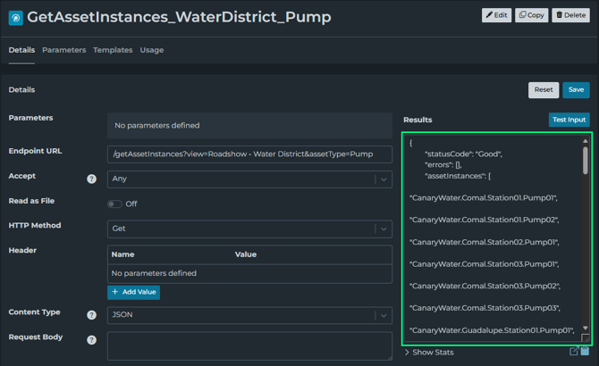The width and height of the screenshot is (599, 366).
Task: Click the CanaryWater.Comal.Station01.Pump01 result line
Action: (x=484, y=198)
